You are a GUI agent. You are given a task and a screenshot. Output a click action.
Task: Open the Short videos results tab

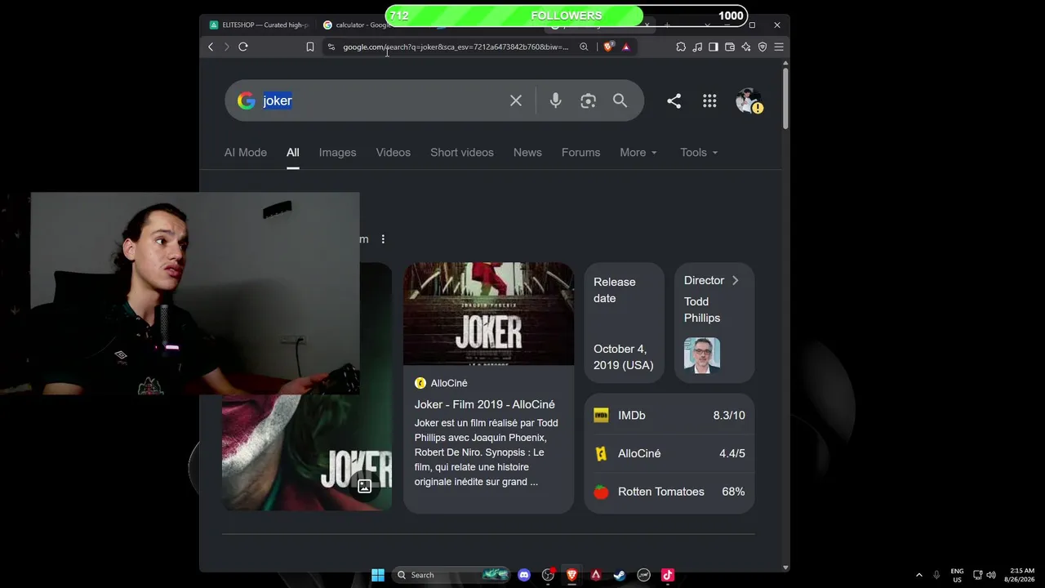[x=462, y=153]
